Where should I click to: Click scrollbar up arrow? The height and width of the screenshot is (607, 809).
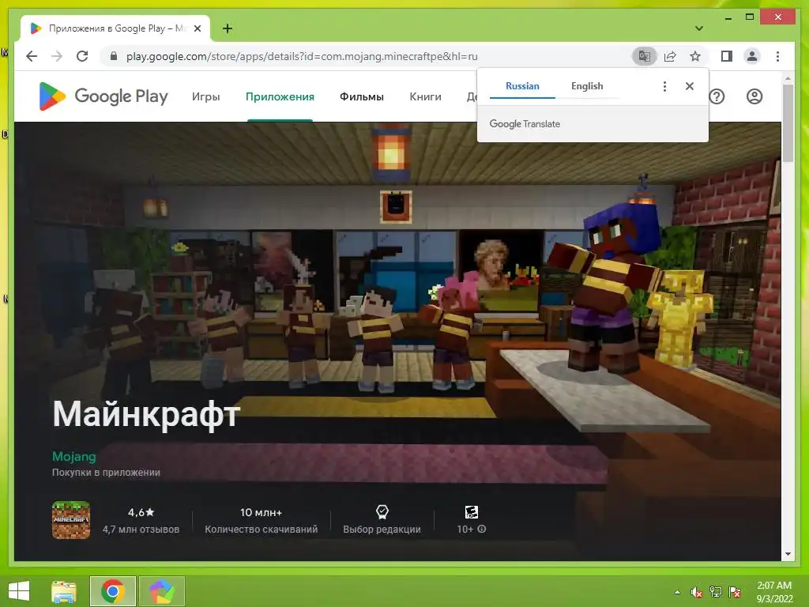[788, 79]
